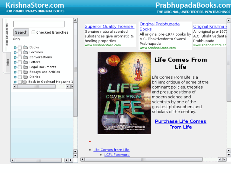This screenshot has width=231, height=173.
Task: Click the left panel bottom bar's left-end arrow
Action: [13, 160]
